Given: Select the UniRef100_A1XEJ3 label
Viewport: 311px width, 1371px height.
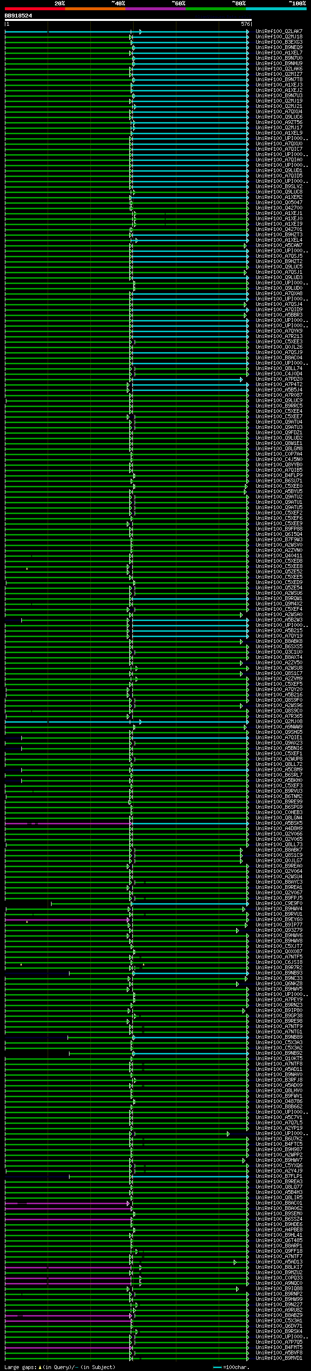Looking at the screenshot, I should (279, 85).
